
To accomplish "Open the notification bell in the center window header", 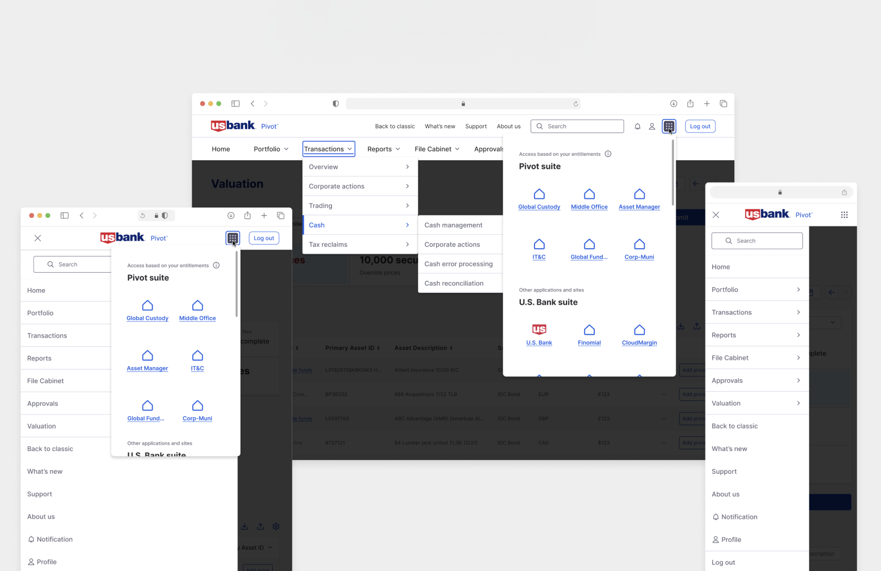I will click(637, 127).
